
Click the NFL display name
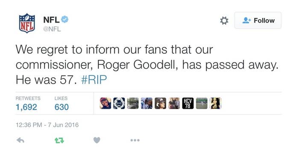[x=51, y=20]
